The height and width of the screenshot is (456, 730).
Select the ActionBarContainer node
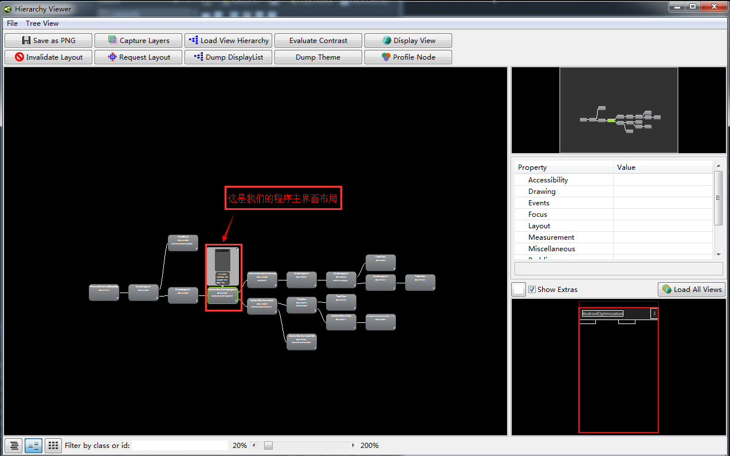tap(262, 306)
